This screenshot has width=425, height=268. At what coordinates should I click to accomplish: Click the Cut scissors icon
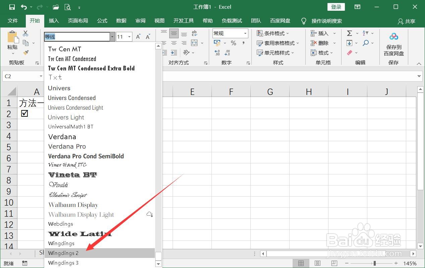(25, 33)
